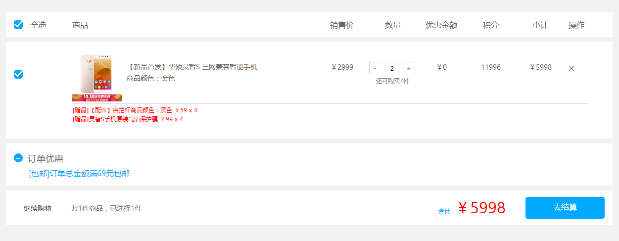Decrease quantity with the minus button
Image resolution: width=619 pixels, height=241 pixels.
click(x=375, y=68)
